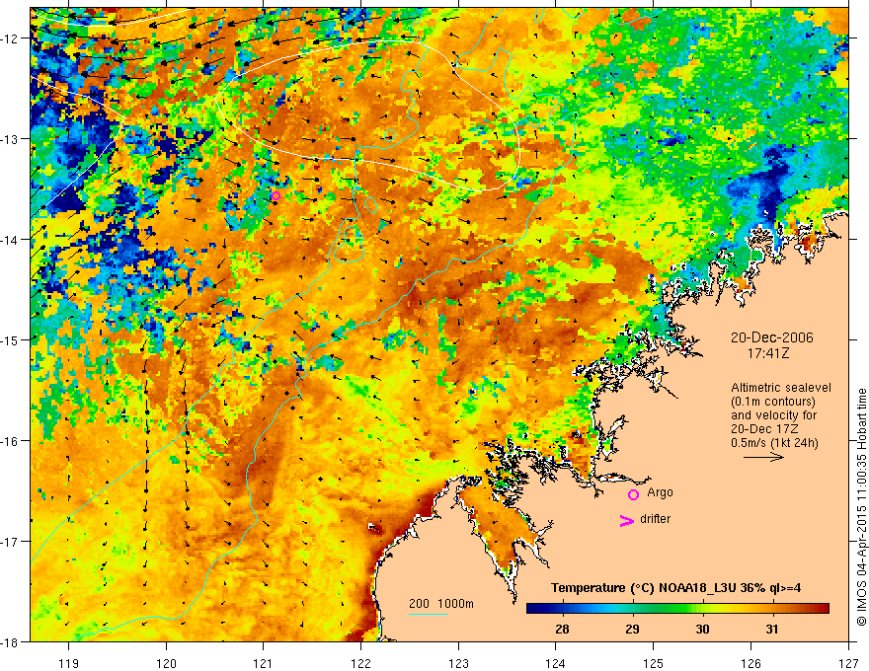The image size is (869, 671).
Task: Click the '120' longitude axis label
Action: (166, 663)
